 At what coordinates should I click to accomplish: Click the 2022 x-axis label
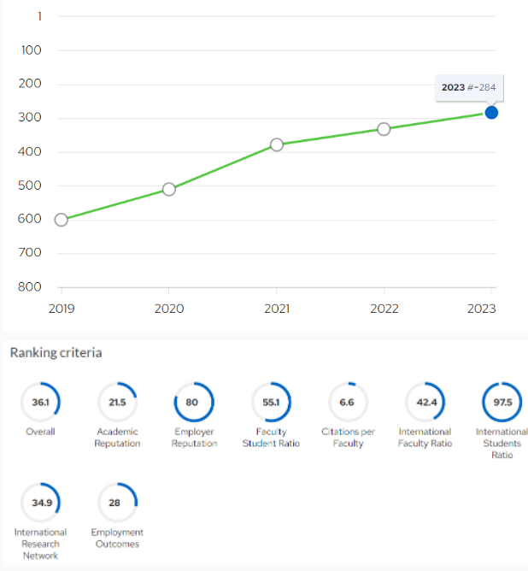(x=384, y=309)
